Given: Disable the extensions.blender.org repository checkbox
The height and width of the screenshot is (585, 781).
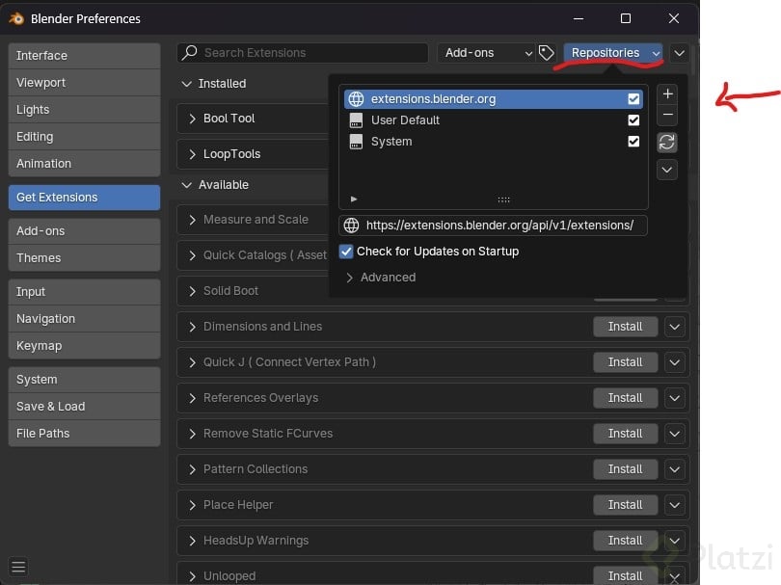Looking at the screenshot, I should point(633,99).
